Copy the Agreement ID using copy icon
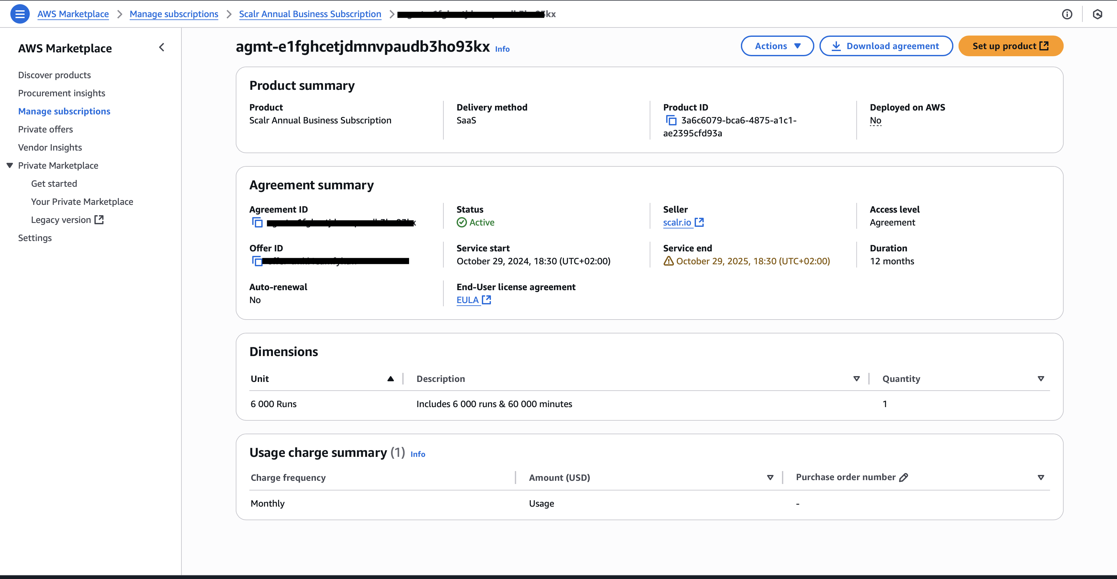The height and width of the screenshot is (579, 1117). [x=257, y=223]
